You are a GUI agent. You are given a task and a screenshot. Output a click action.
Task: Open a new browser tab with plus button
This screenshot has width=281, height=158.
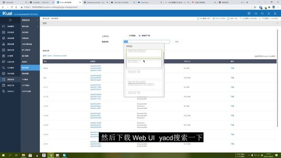pos(247,2)
